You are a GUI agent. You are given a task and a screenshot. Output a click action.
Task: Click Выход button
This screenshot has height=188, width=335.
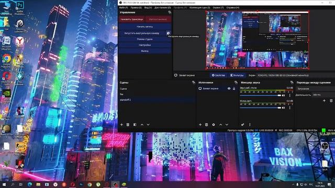click(145, 51)
